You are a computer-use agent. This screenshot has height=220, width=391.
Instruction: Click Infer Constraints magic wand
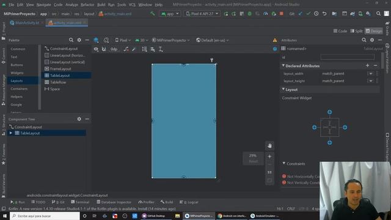click(x=134, y=50)
